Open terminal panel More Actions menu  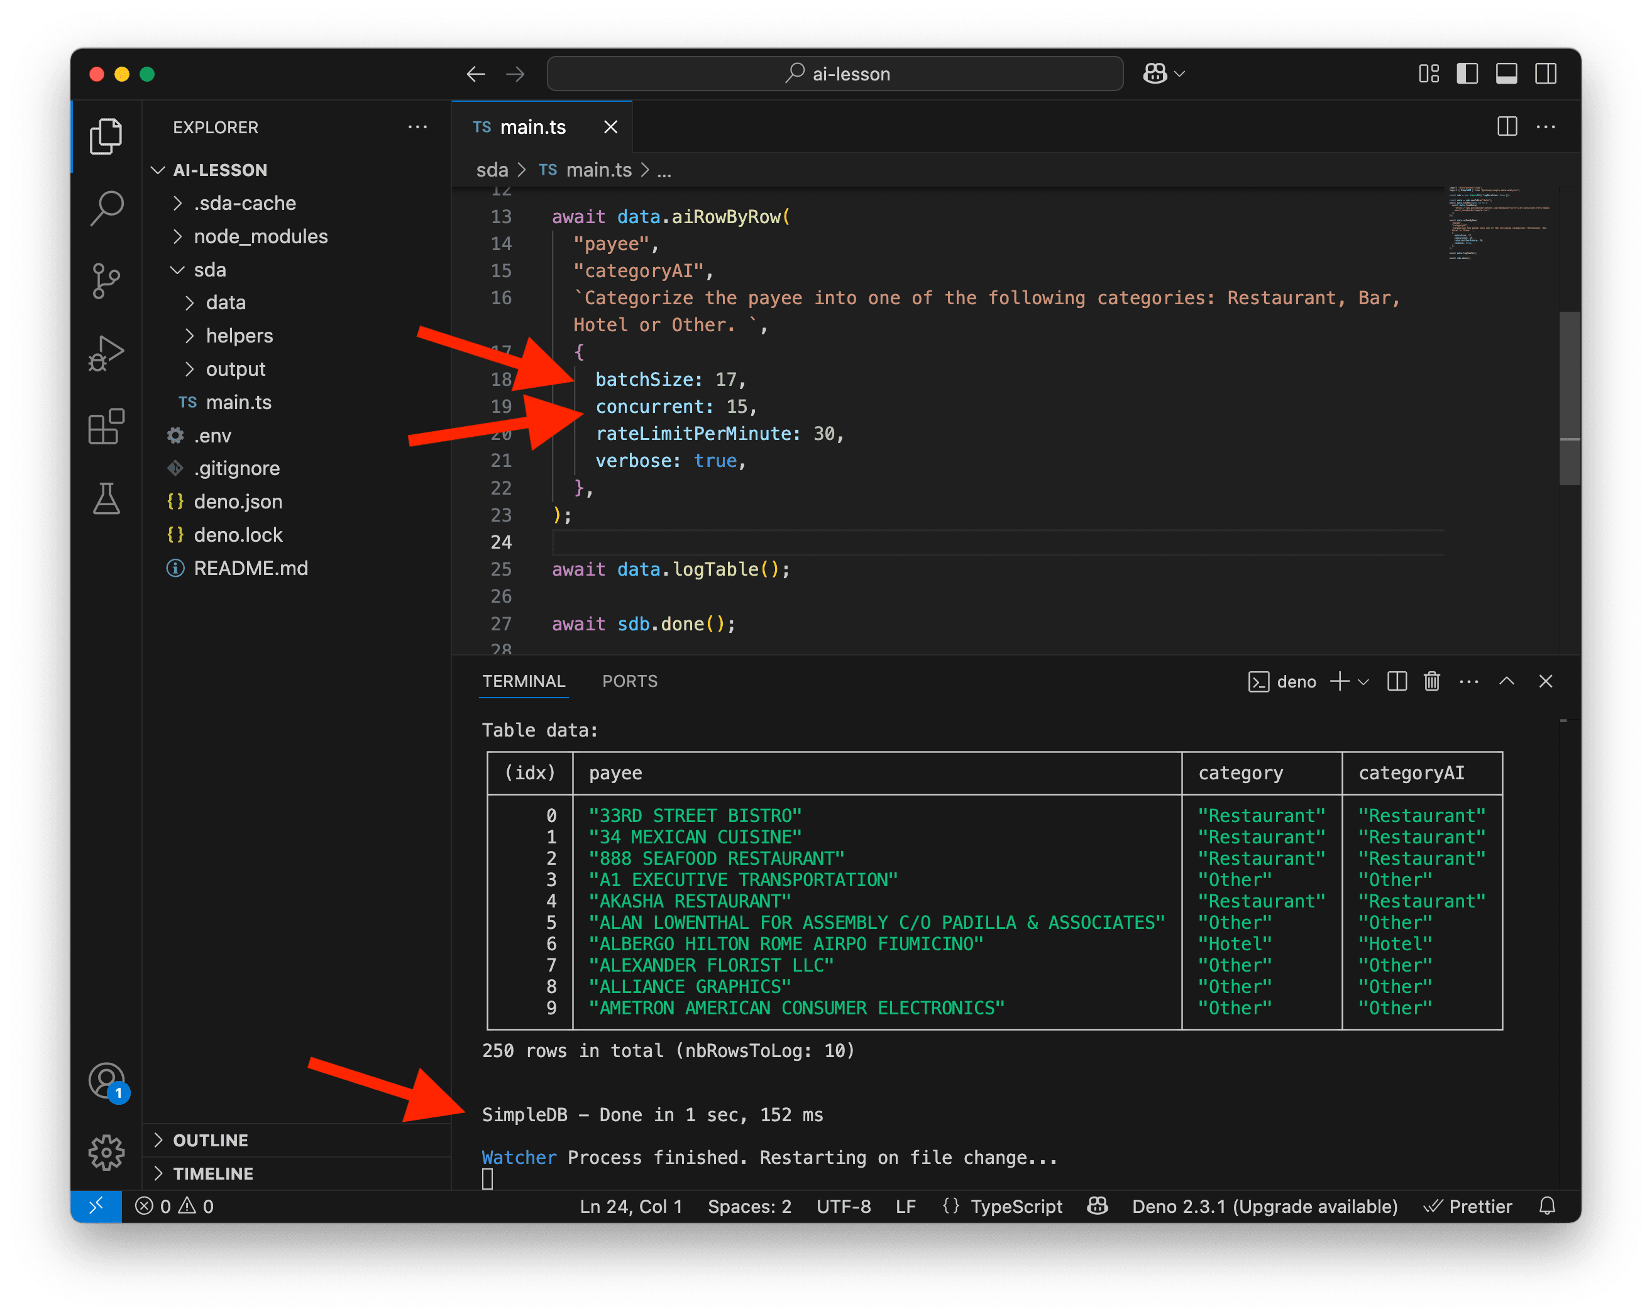point(1468,681)
